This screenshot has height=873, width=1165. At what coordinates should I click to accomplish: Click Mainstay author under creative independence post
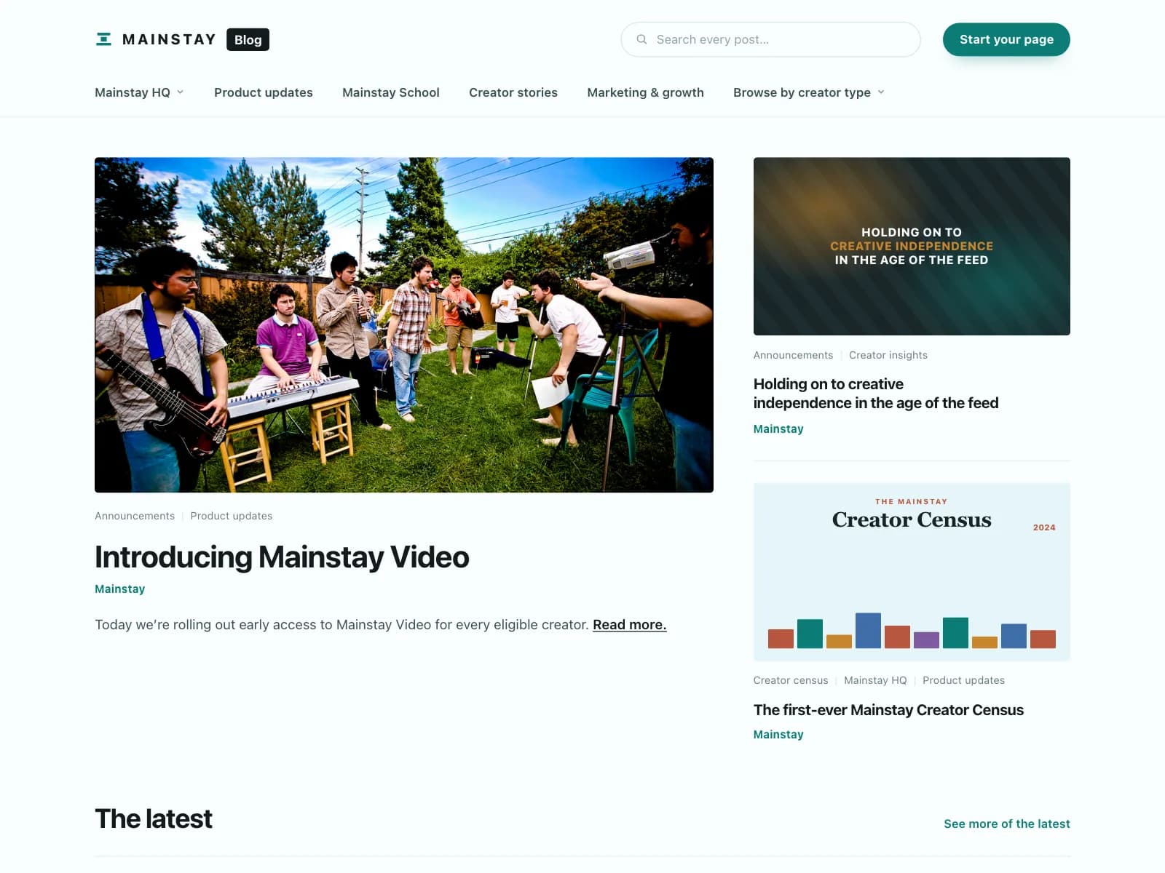[x=778, y=429]
